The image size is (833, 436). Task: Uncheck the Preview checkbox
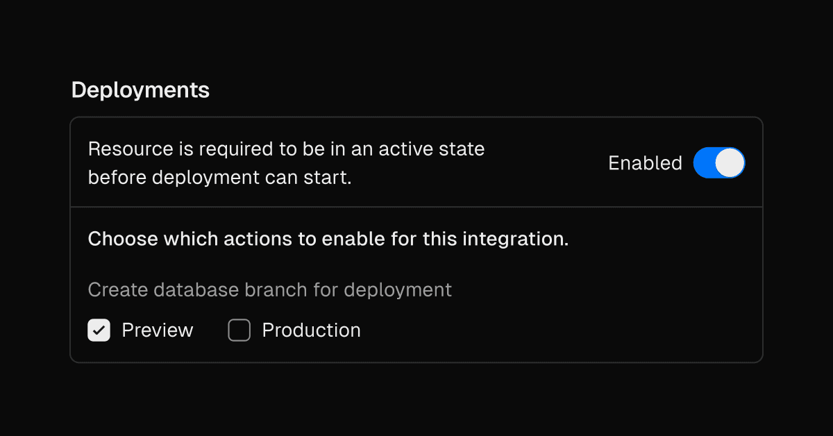[x=99, y=330]
